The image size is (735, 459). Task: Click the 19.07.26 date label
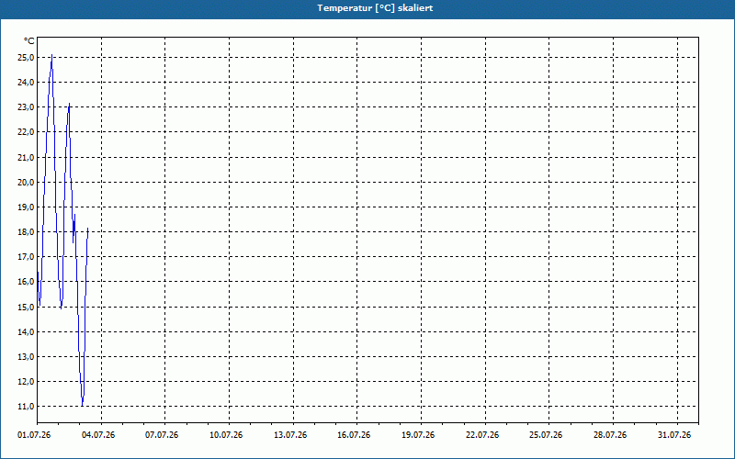pyautogui.click(x=418, y=435)
